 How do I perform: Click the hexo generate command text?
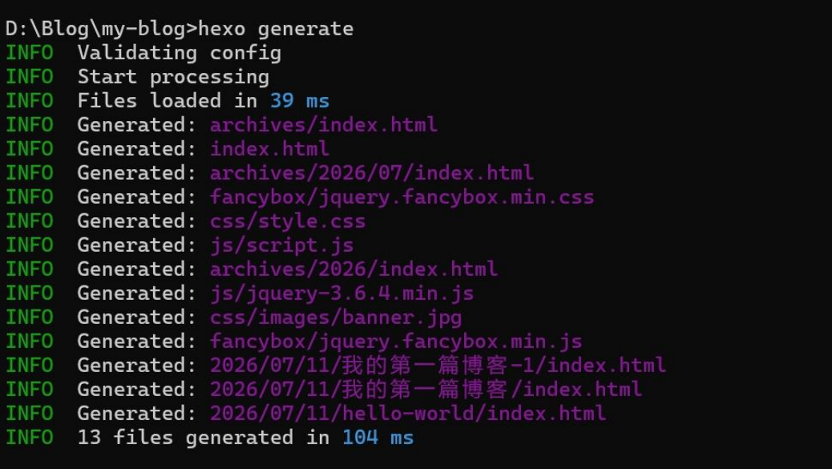pos(276,29)
